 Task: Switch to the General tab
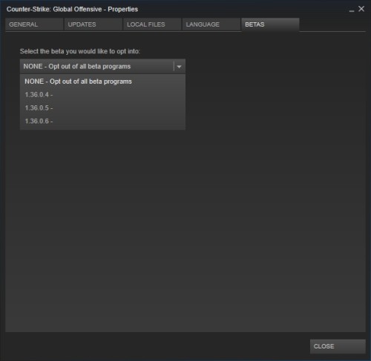(x=34, y=24)
